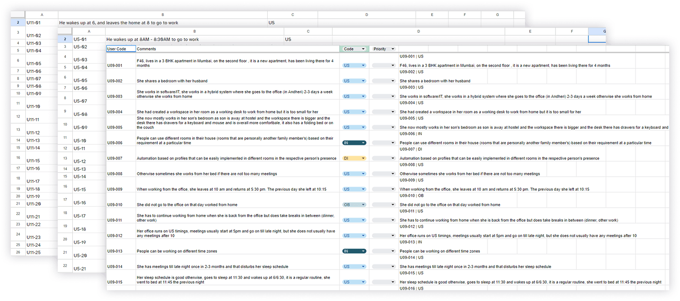Select the U09-011 user code cell
This screenshot has width=680, height=301.
[x=121, y=215]
